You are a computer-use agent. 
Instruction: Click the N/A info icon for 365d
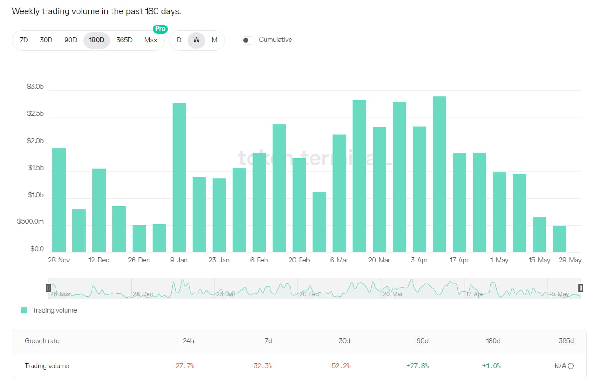click(x=571, y=366)
